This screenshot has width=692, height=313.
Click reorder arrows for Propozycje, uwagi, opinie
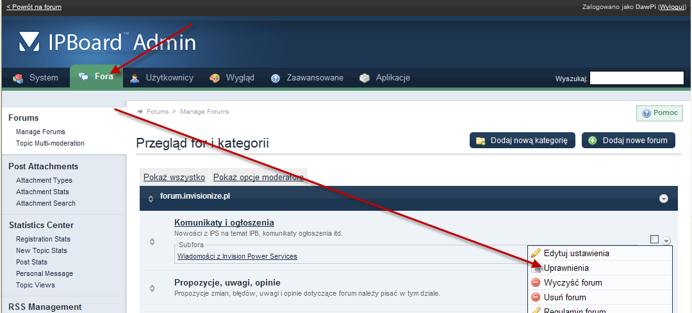[x=152, y=288]
